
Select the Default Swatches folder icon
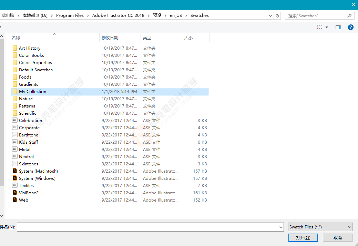coord(15,70)
